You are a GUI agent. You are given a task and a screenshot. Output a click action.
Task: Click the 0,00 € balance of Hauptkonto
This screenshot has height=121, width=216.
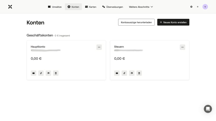point(36,59)
